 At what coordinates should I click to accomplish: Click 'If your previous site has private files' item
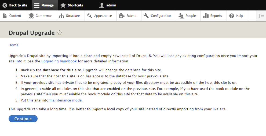(129, 82)
